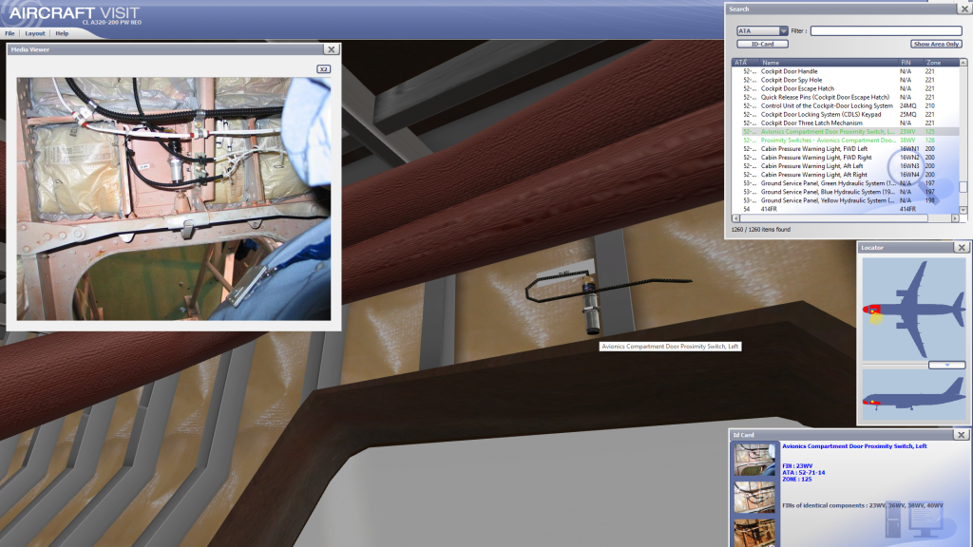The image size is (973, 547).
Task: Click the Id Card title 'Avionics Compartment Door Proximity Switch, Left'
Action: 854,446
